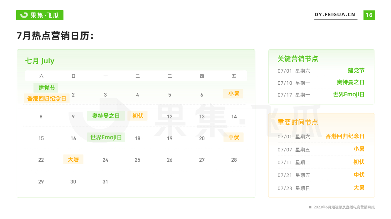Click the 07/07 小暑 list entry

[321, 150]
